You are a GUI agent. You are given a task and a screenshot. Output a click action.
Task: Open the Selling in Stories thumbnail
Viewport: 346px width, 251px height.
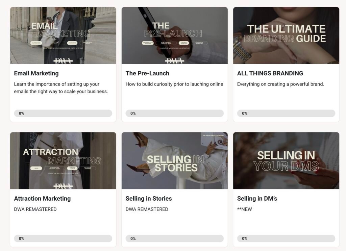point(174,160)
